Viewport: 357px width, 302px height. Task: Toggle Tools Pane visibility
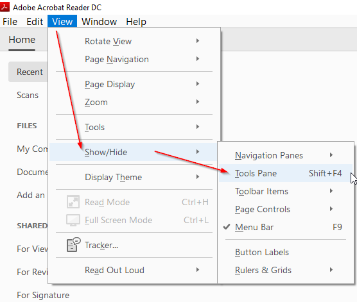(286, 173)
